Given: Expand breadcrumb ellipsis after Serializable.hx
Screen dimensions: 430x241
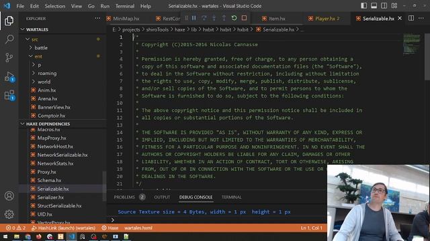Looking at the screenshot, I should [x=302, y=29].
